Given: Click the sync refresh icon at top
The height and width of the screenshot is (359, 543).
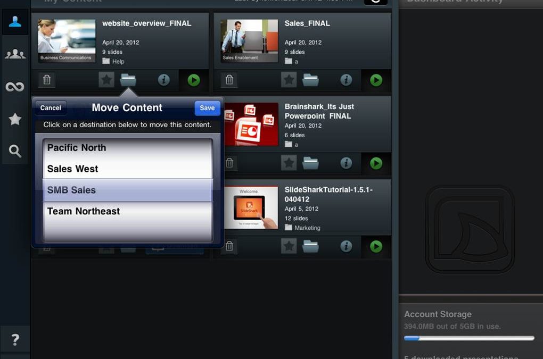Looking at the screenshot, I should (x=375, y=2).
